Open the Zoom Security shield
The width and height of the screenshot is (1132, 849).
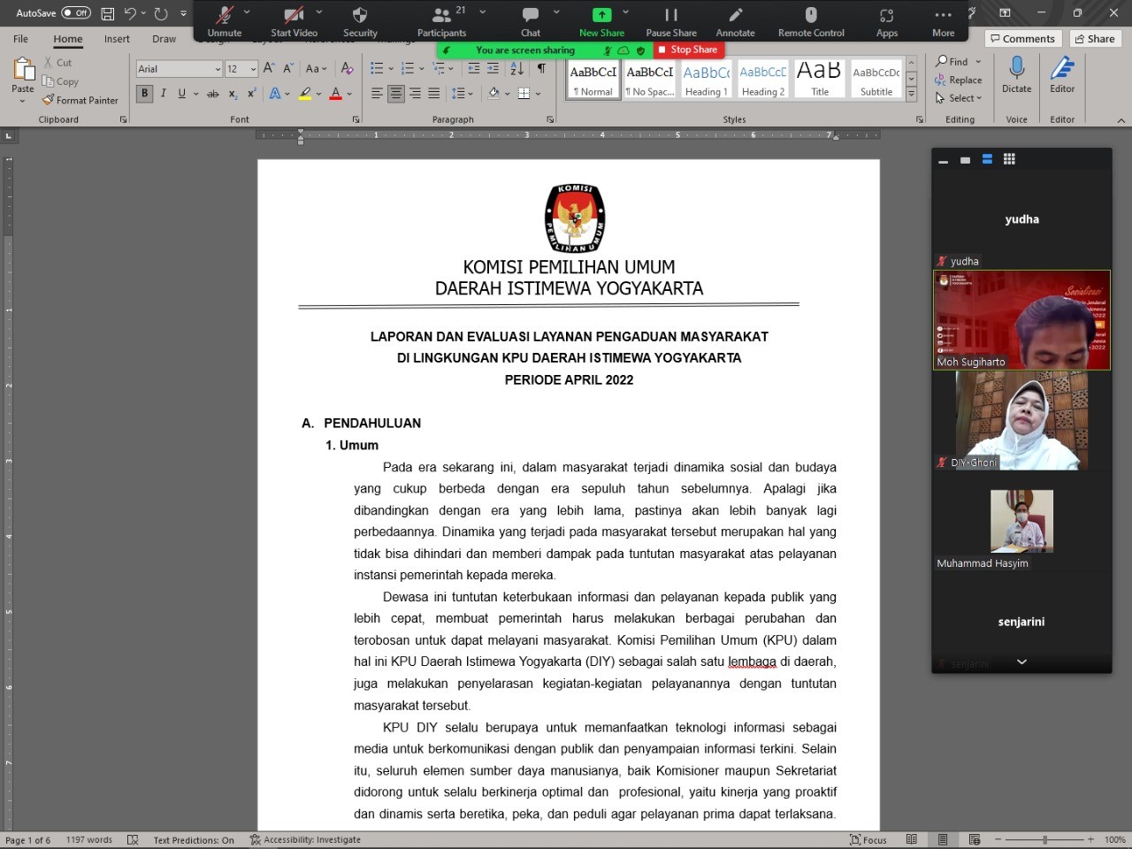360,21
